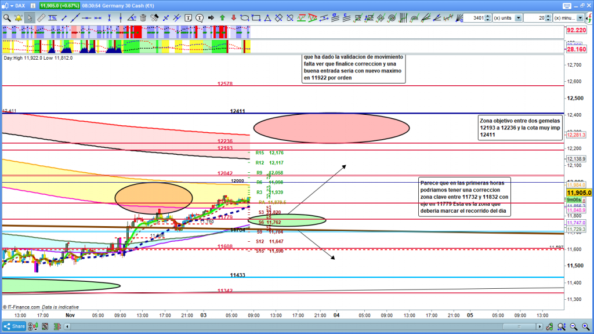
Task: Open the alert bell tool
Action: 18,18
